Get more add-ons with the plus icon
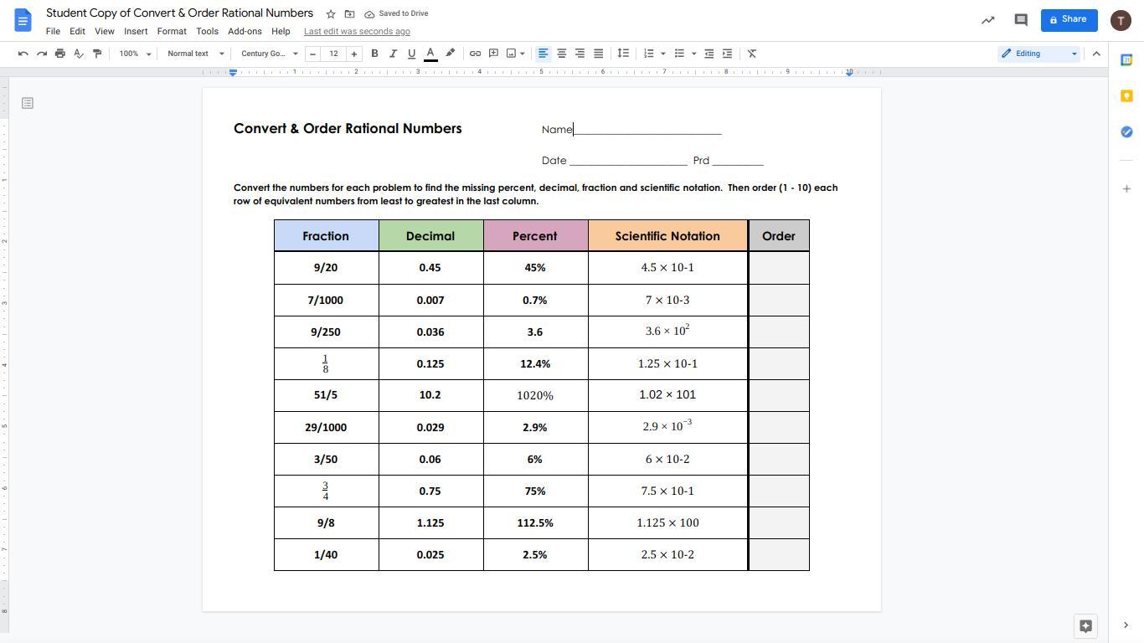Screen dimensions: 1144x643 1126,189
